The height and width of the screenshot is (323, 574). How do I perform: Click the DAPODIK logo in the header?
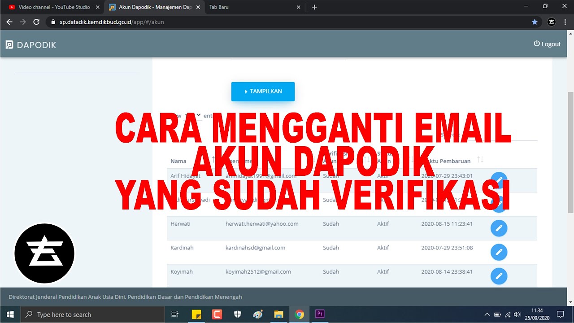pos(31,45)
